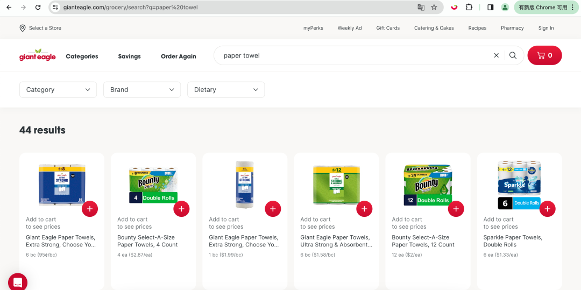Open Bounty Prints 4 Double Rolls image
Screen dimensions: 581x290
pos(153,185)
